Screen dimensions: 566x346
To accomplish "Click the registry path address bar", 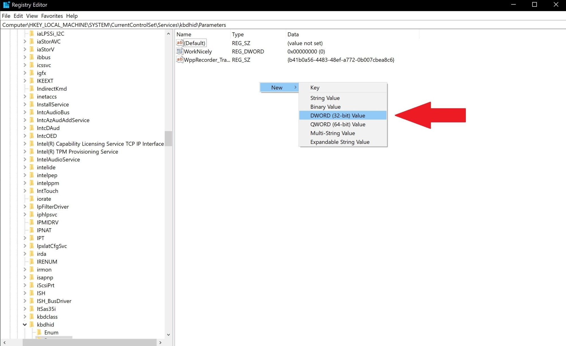I will (283, 25).
